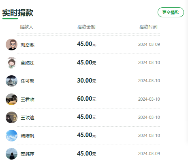Click the 捐款人 column header
The width and height of the screenshot is (188, 164).
(26, 27)
